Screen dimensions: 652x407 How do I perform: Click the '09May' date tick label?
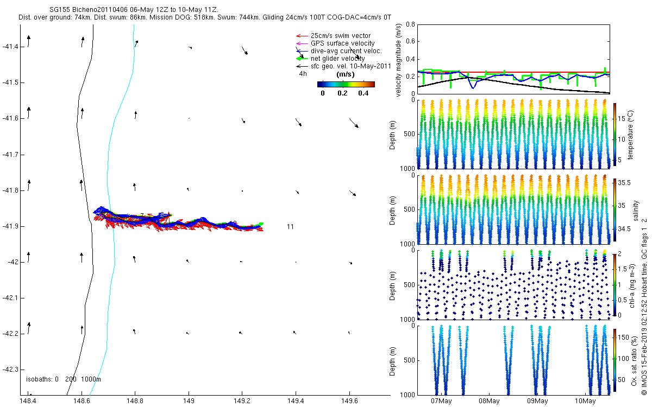click(537, 401)
